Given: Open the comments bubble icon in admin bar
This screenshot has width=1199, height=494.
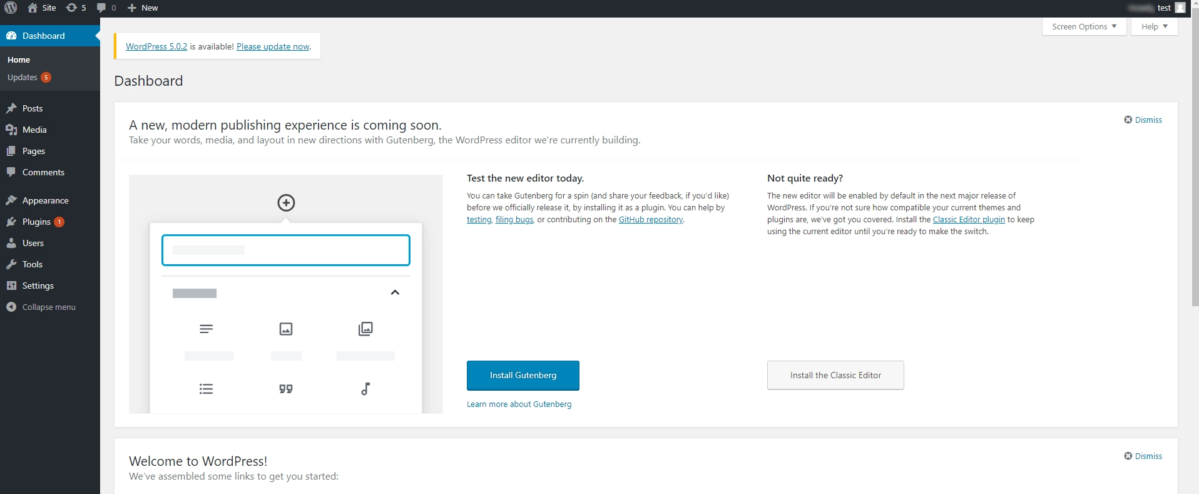Looking at the screenshot, I should point(101,8).
